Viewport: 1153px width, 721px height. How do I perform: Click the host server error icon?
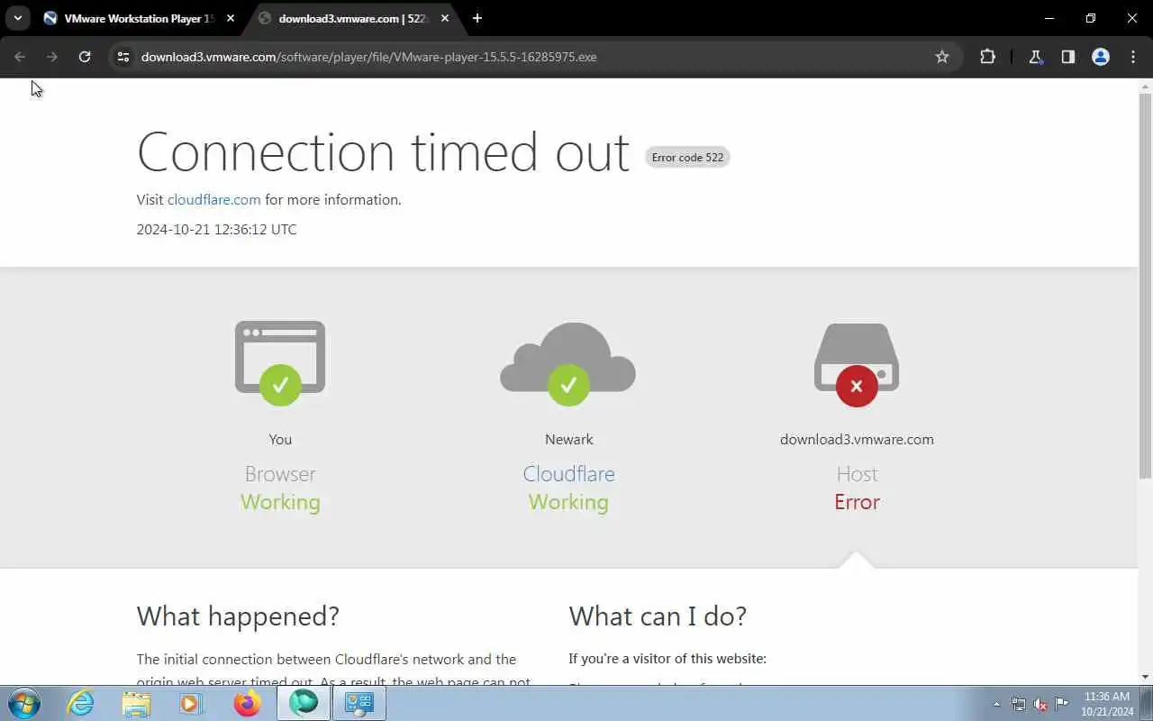pos(857,365)
